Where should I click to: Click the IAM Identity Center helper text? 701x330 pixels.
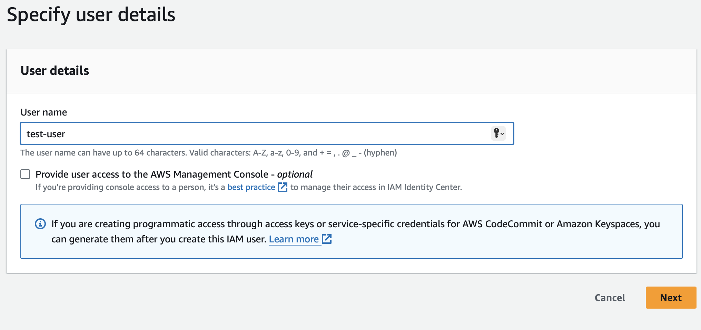tap(376, 187)
